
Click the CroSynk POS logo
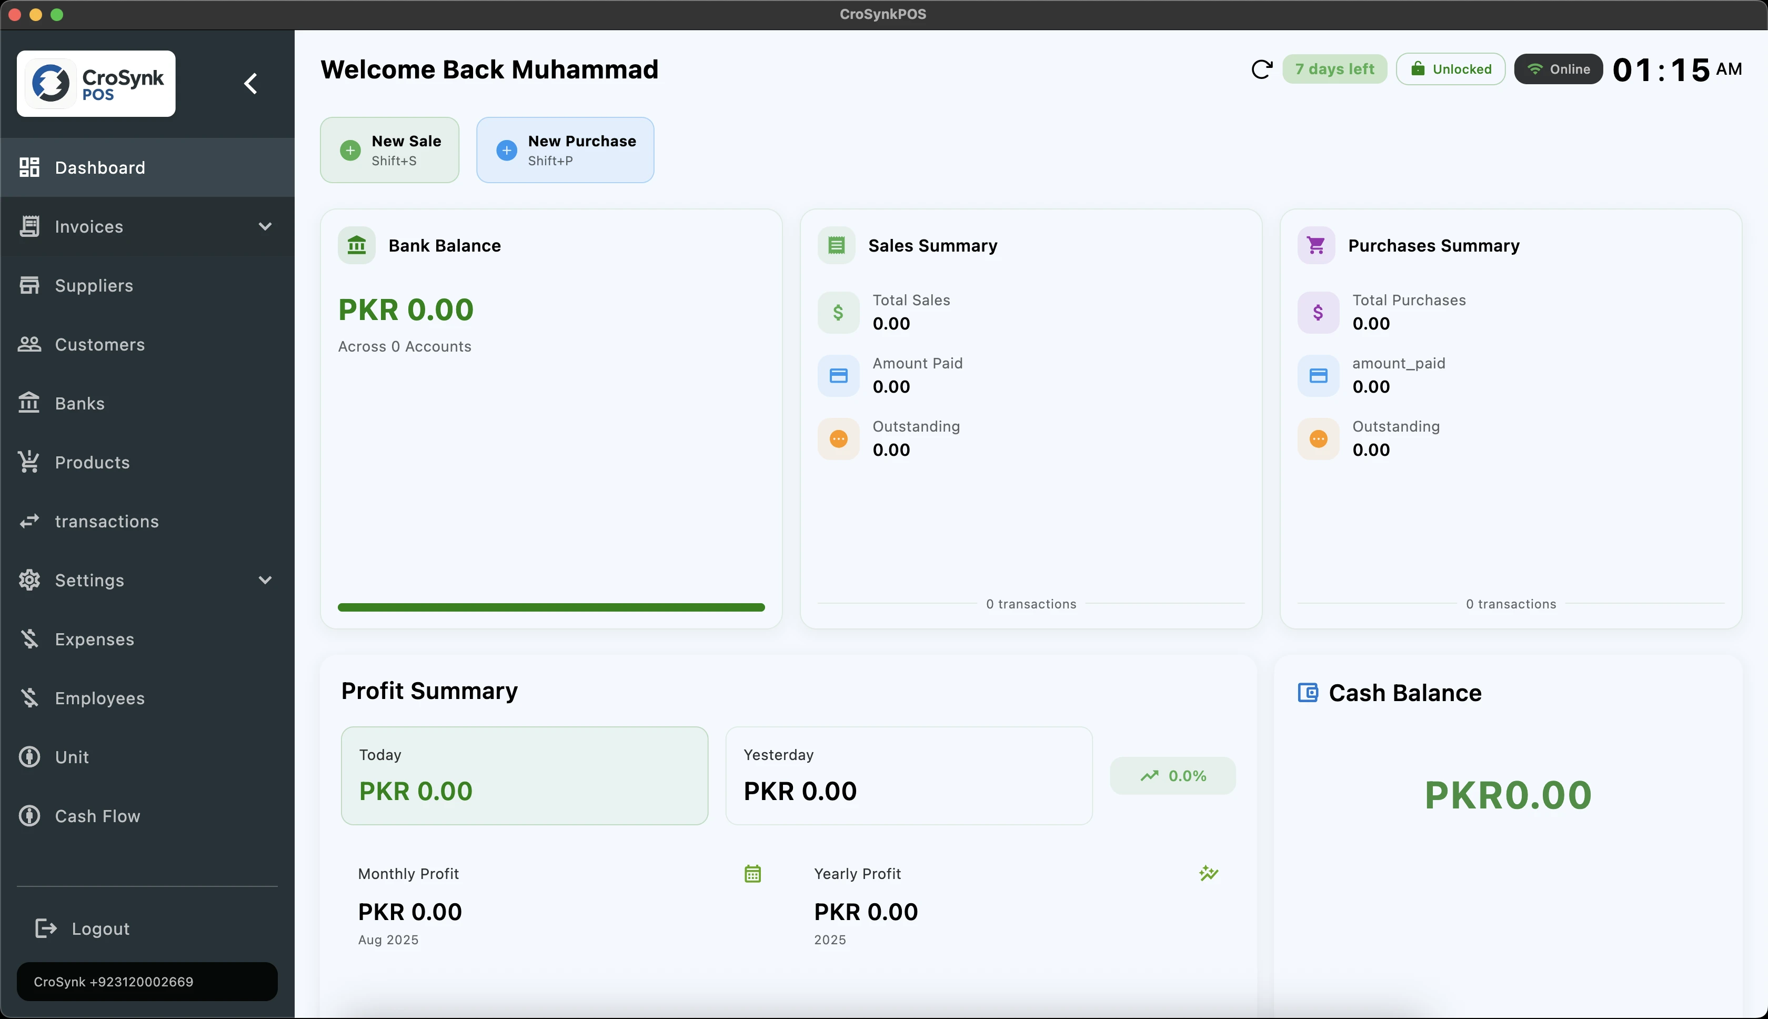96,84
